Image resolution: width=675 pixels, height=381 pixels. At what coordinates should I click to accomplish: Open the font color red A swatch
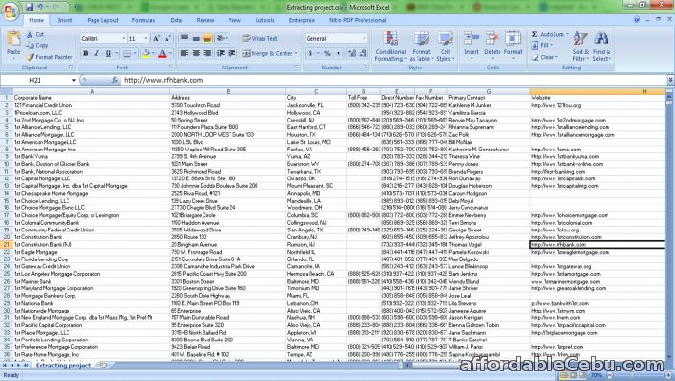pyautogui.click(x=162, y=53)
